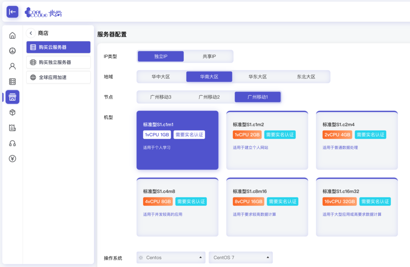Collapse the sidebar with the top-left arrow button

click(12, 12)
